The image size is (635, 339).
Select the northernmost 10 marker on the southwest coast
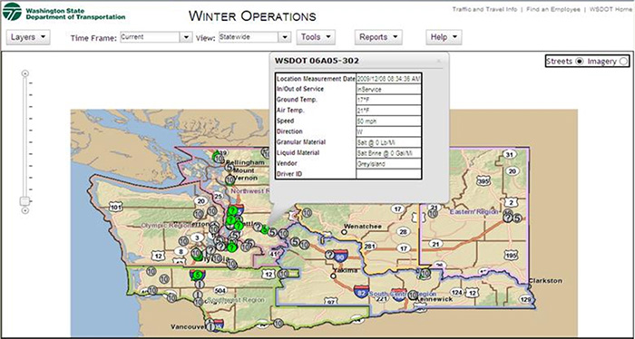(151, 271)
